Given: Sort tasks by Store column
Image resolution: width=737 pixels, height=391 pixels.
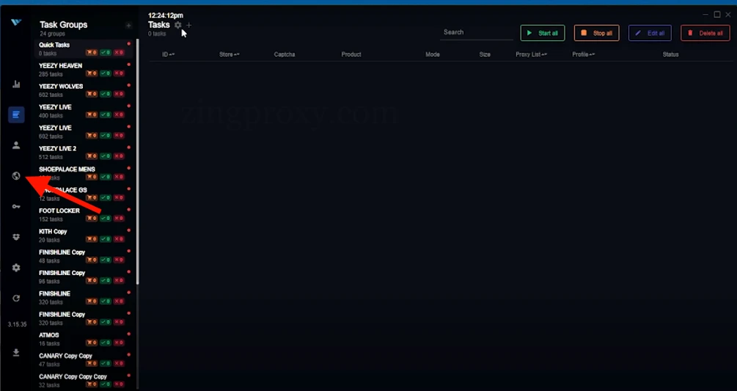Looking at the screenshot, I should (x=230, y=54).
